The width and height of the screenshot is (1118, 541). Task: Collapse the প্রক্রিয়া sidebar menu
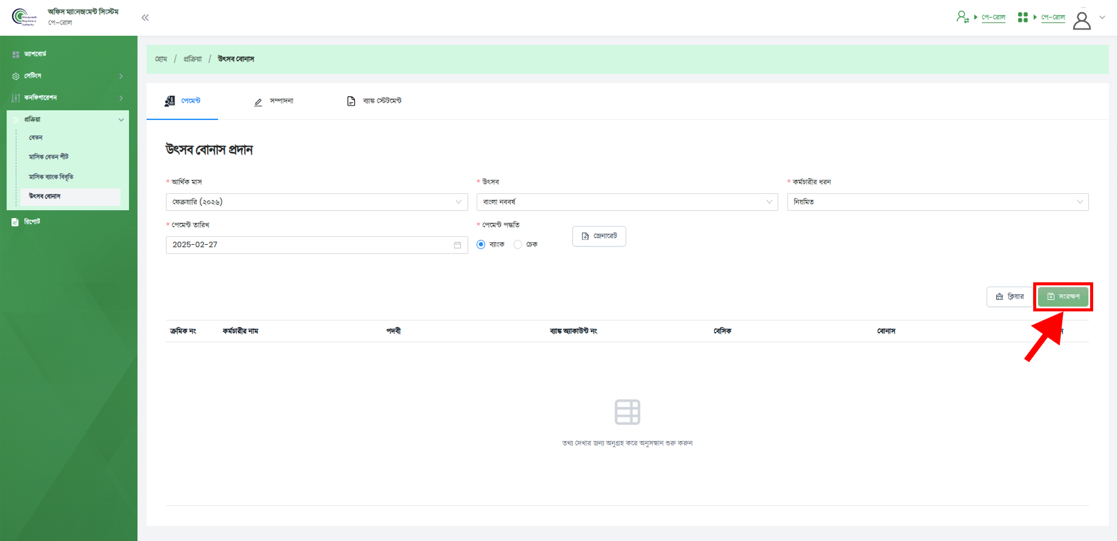(121, 120)
